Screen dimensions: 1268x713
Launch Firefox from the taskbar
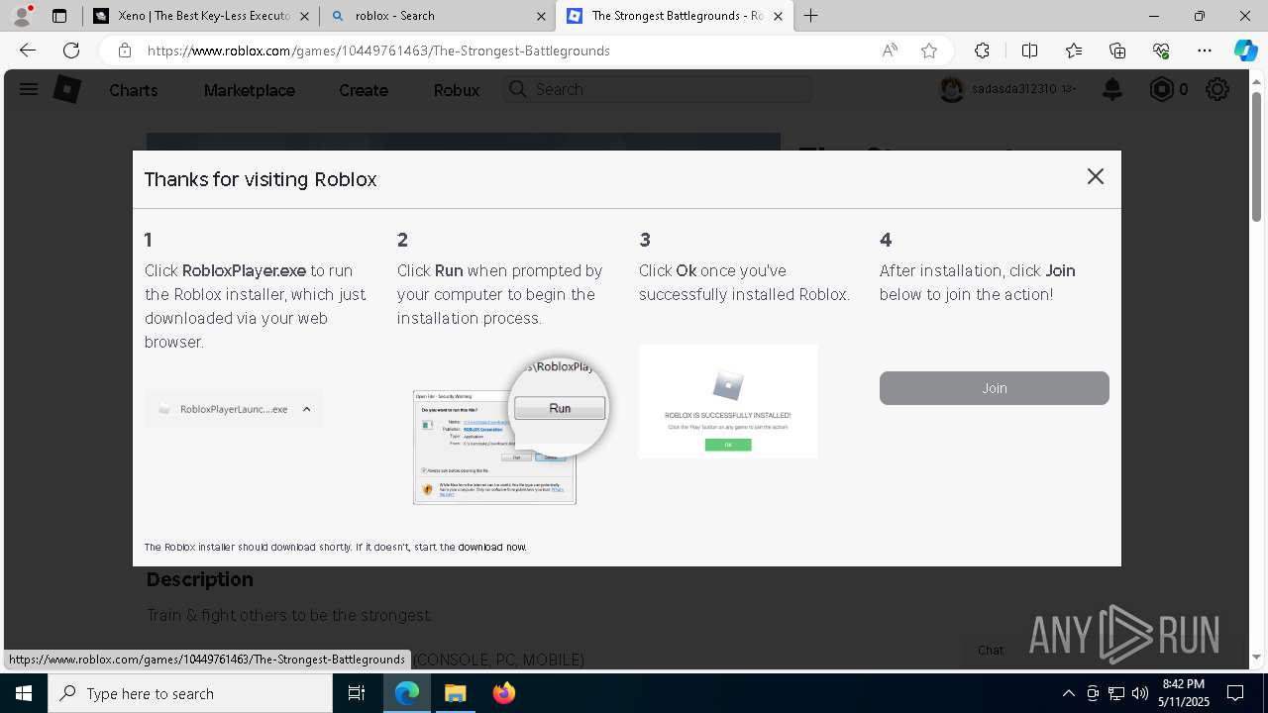point(504,693)
